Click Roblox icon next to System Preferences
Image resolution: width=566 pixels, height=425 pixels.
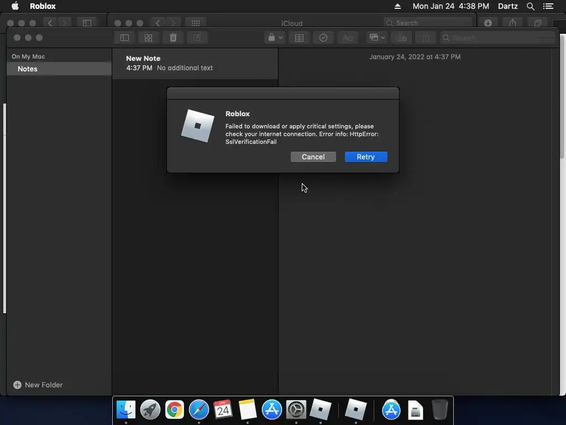pos(321,410)
